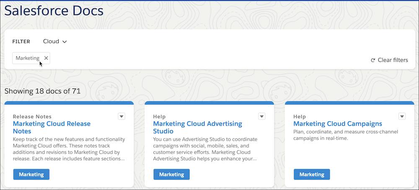Viewport: 419px width, 190px height.
Task: Click Marketing tag on Campaigns card
Action: pyautogui.click(x=312, y=174)
